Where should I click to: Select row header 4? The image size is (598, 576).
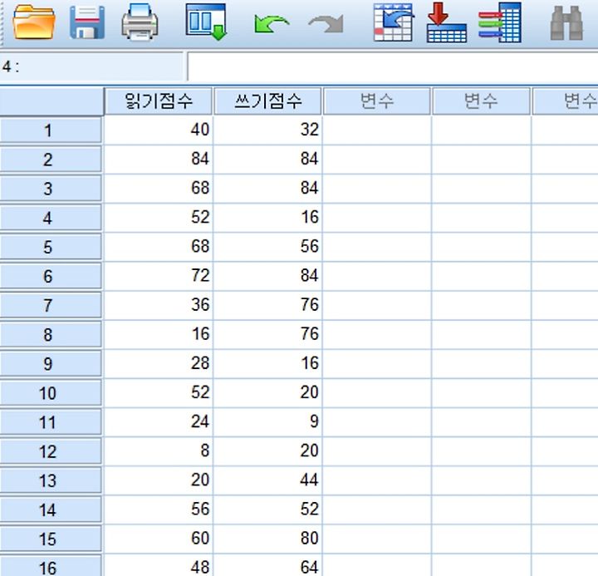pos(51,218)
